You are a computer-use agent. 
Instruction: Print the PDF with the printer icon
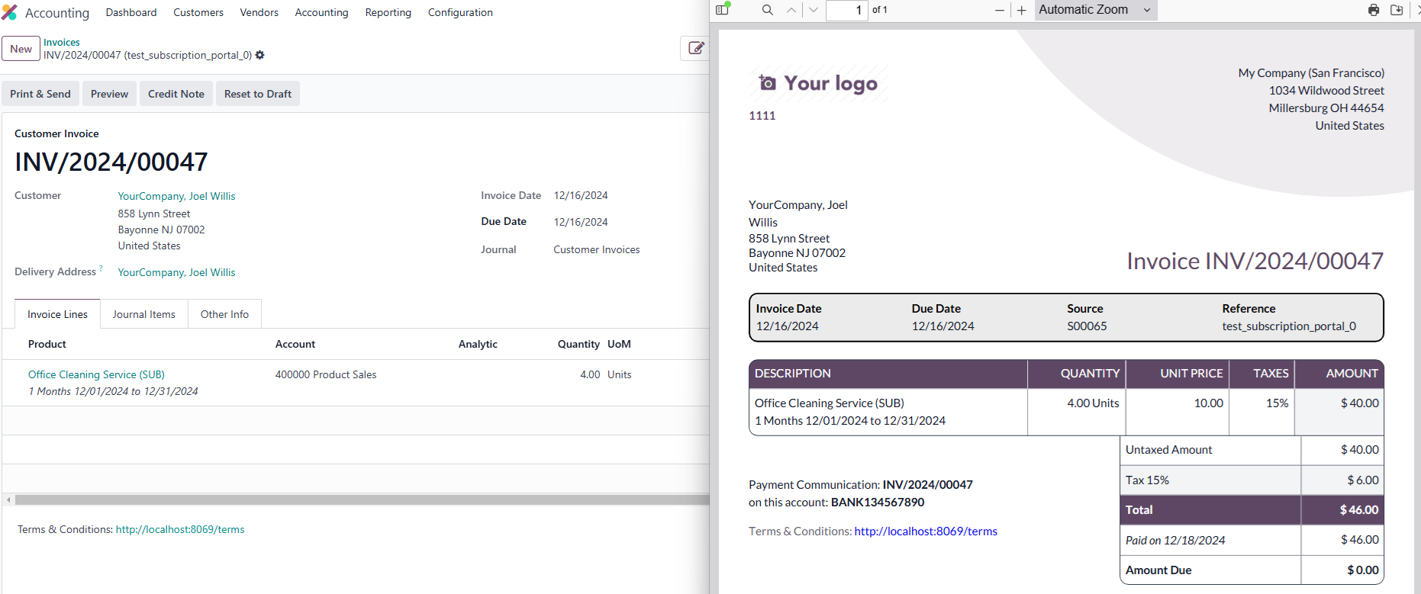click(x=1374, y=10)
